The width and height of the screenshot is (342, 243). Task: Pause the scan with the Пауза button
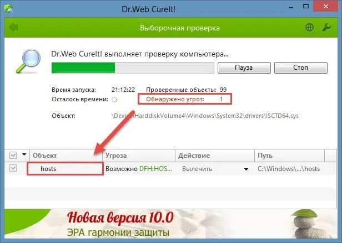pyautogui.click(x=244, y=68)
